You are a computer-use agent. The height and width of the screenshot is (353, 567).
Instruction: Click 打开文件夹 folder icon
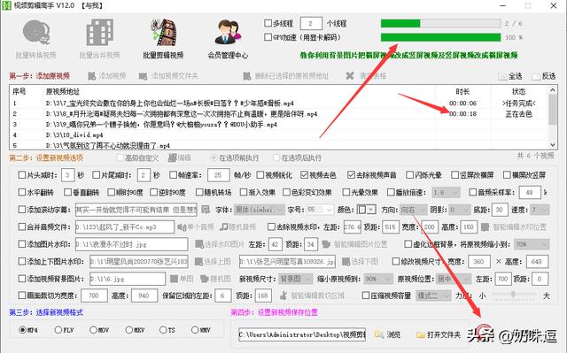421,334
